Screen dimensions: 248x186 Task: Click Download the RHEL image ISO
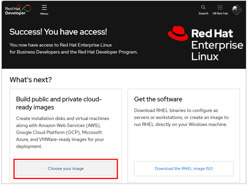pos(183,169)
